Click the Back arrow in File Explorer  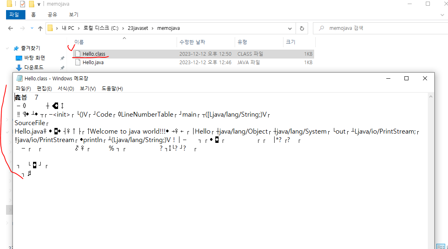point(10,28)
